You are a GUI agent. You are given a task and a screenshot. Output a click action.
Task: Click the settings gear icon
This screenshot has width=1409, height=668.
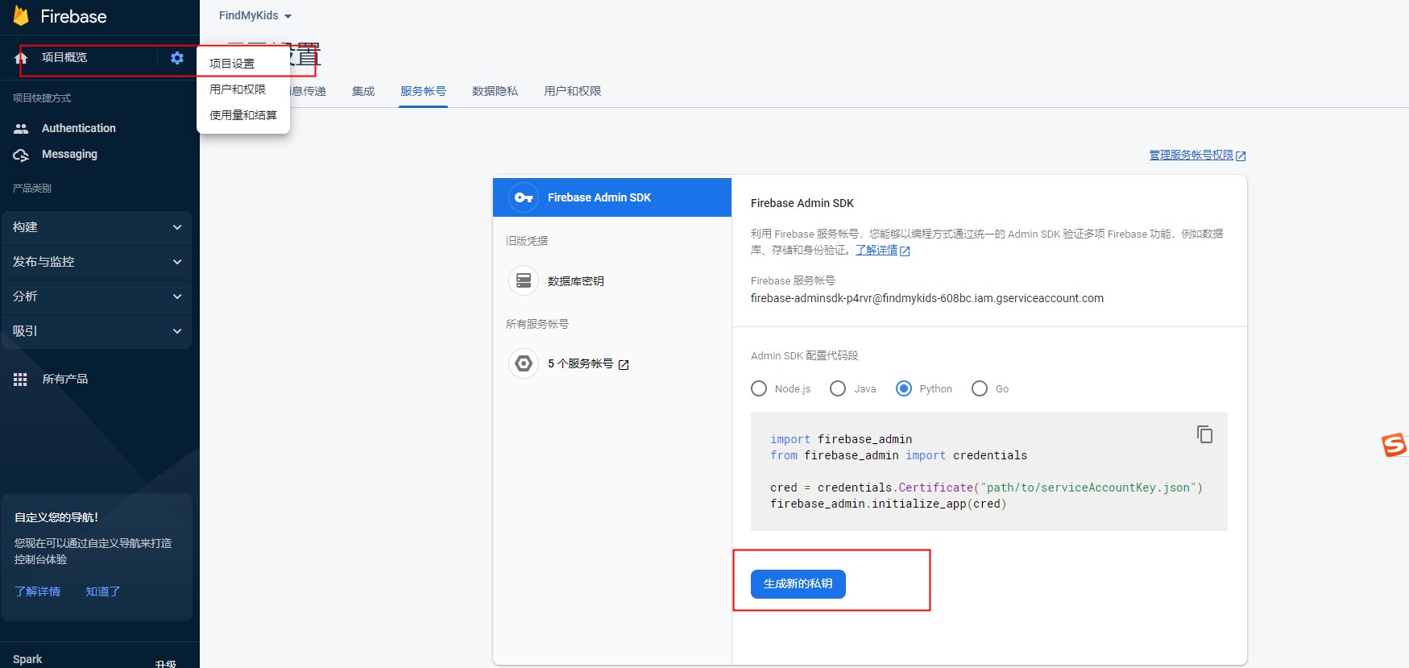pos(177,58)
